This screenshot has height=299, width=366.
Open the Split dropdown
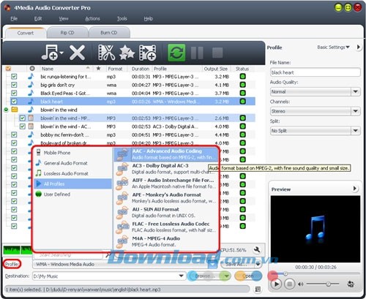tap(355, 131)
